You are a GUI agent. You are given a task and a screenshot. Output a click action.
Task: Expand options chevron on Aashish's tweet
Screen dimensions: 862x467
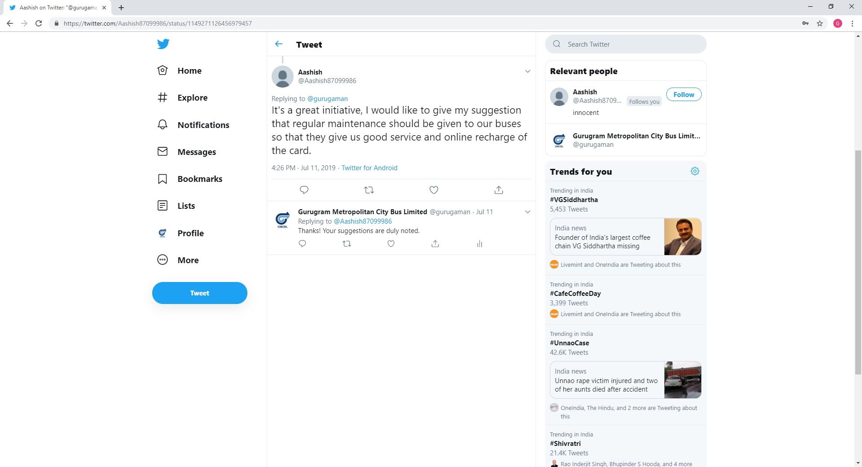click(528, 71)
